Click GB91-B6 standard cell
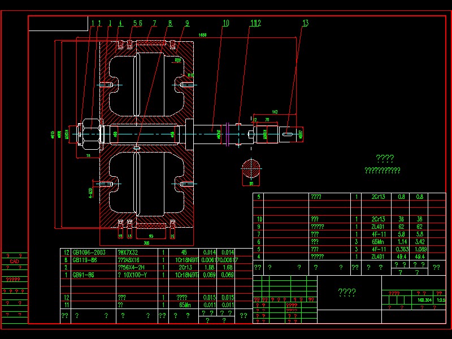Image resolution: width=452 pixels, height=339 pixels. coord(83,275)
